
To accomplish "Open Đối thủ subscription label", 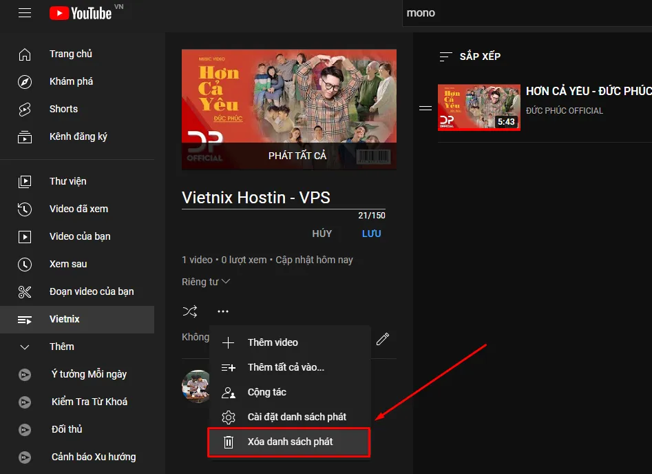I will click(x=67, y=429).
